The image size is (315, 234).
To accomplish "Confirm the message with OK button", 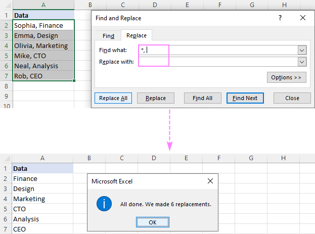I will 152,222.
